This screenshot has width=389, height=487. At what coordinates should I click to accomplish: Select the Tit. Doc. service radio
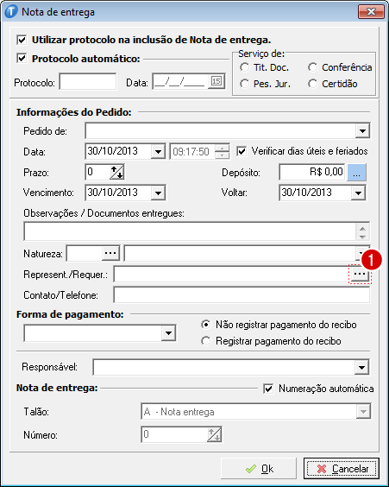pyautogui.click(x=244, y=67)
